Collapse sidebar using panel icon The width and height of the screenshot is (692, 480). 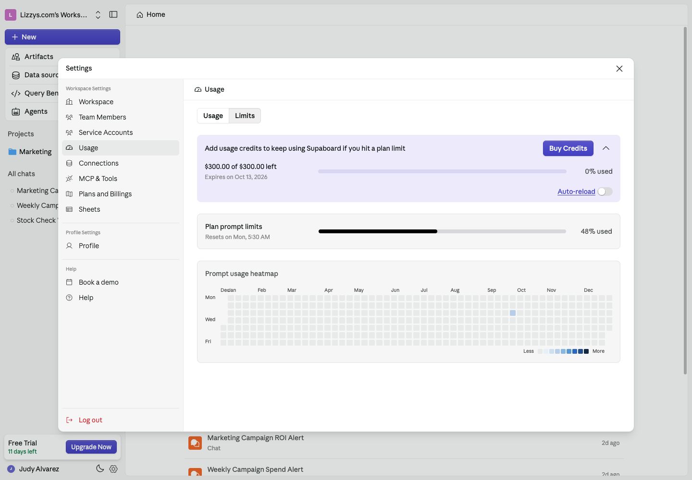[113, 14]
